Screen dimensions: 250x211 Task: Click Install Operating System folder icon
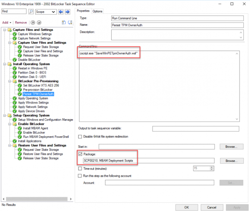click(x=10, y=64)
